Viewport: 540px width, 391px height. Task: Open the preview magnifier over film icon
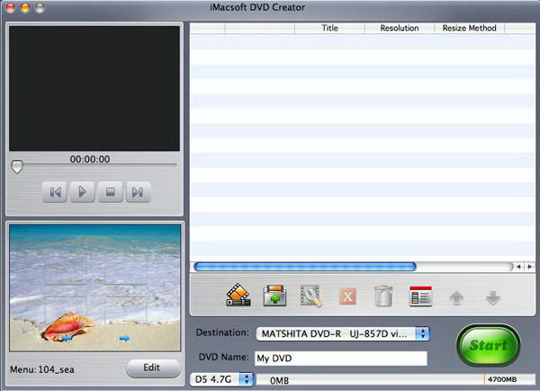point(311,296)
